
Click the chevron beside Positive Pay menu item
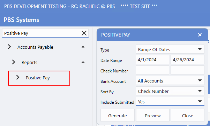click(x=17, y=77)
